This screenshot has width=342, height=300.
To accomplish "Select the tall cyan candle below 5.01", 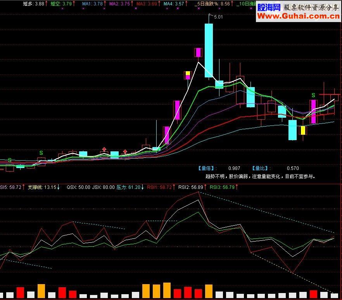I will pos(209,50).
